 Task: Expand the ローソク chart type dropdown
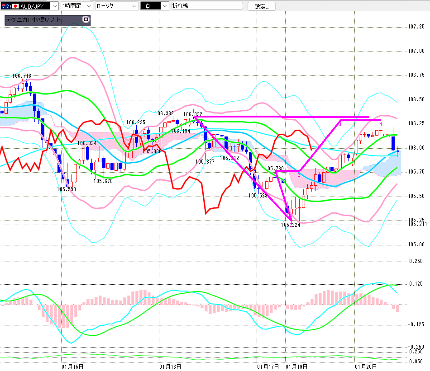[x=134, y=6]
